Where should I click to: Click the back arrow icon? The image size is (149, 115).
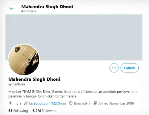click(x=12, y=8)
